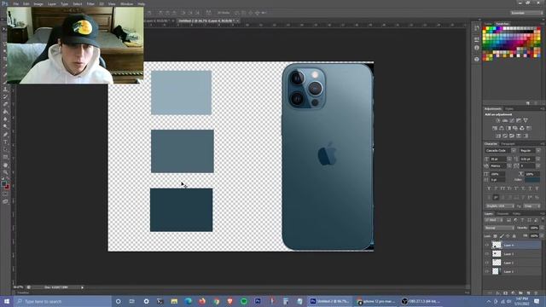This screenshot has height=307, width=546.
Task: Click the Layer 2 thumbnail
Action: tap(497, 263)
